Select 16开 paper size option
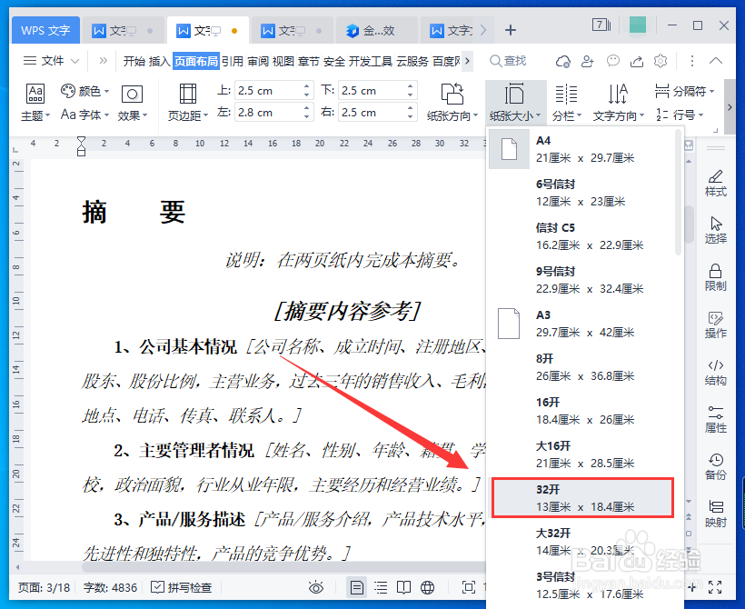This screenshot has width=745, height=609. coord(584,411)
